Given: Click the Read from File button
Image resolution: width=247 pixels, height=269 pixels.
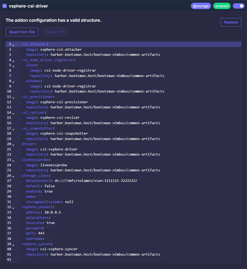Looking at the screenshot, I should click(22, 32).
